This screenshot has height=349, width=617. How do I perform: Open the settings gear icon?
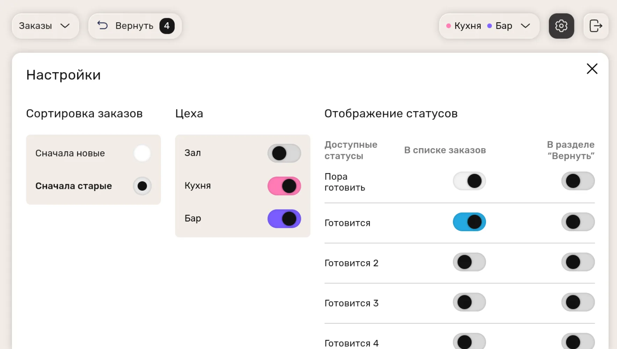tap(561, 26)
